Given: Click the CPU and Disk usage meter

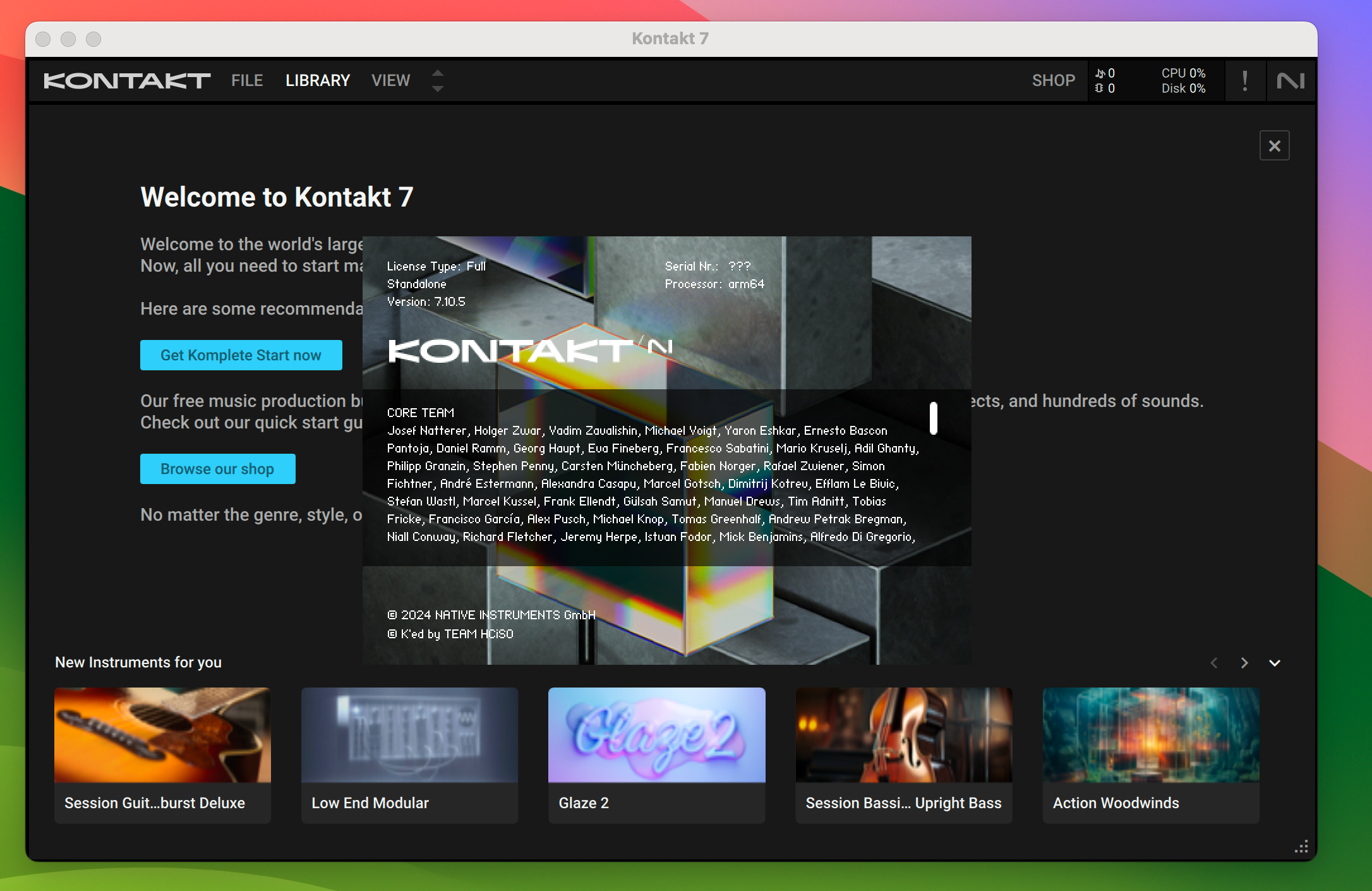Looking at the screenshot, I should [1183, 81].
